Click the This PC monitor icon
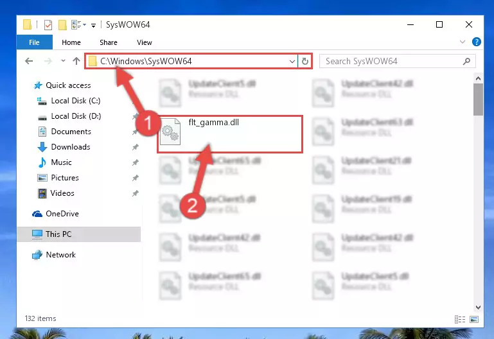This screenshot has height=339, width=494. (x=37, y=234)
